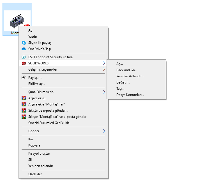
Task: Click the WinRAR icon beside Arşive ekle...
Action: (x=24, y=98)
